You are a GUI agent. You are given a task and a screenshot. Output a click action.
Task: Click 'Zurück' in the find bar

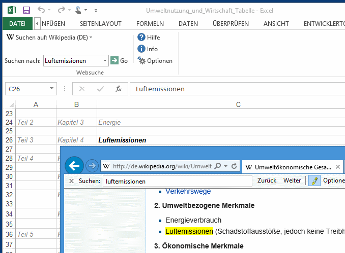pos(267,180)
